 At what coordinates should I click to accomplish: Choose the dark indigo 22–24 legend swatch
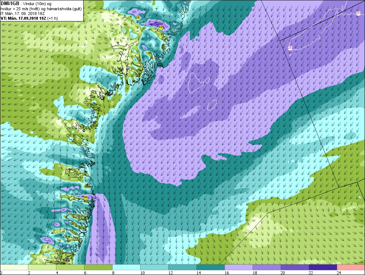(323, 267)
